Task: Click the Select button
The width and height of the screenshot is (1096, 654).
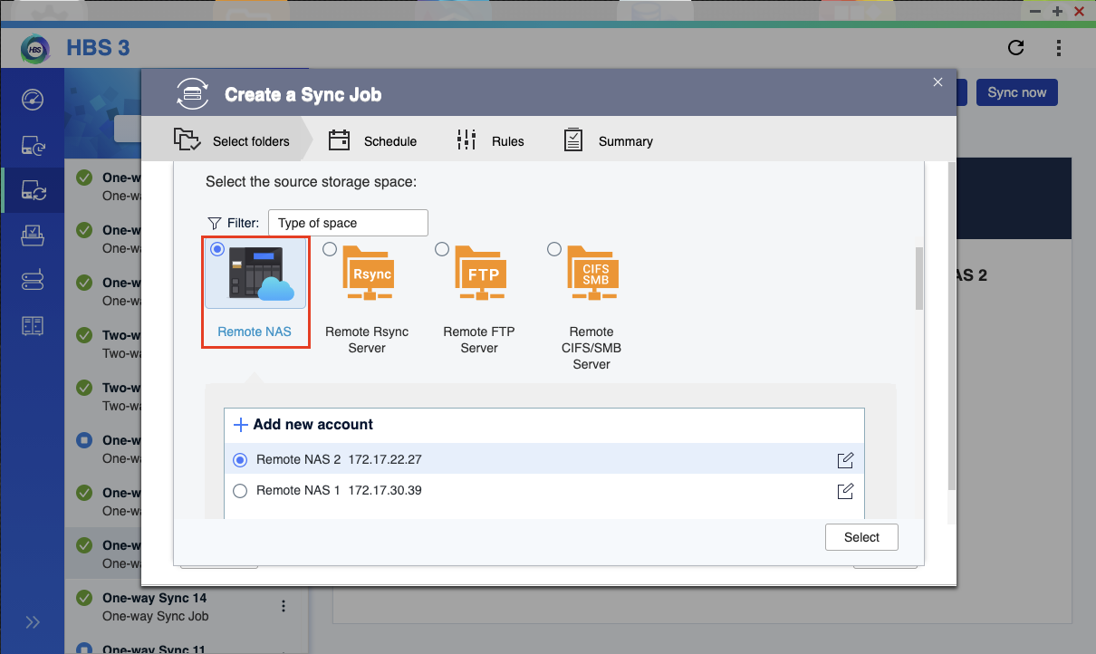Action: 861,537
